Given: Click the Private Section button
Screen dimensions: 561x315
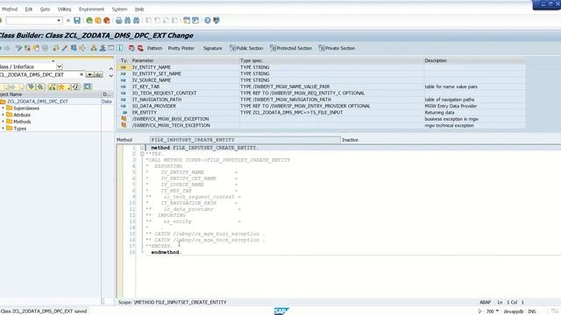Looking at the screenshot, I should pyautogui.click(x=337, y=48).
